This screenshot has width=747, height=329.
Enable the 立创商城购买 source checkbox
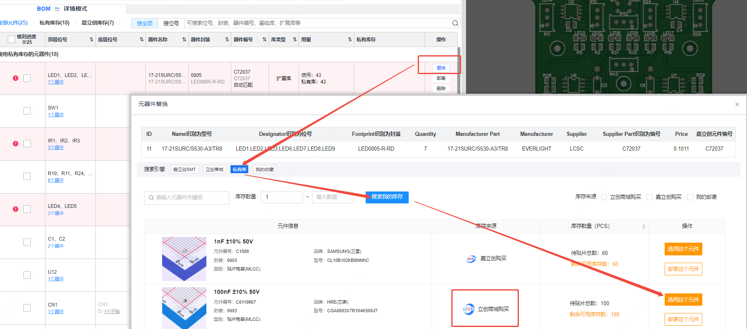(x=604, y=197)
